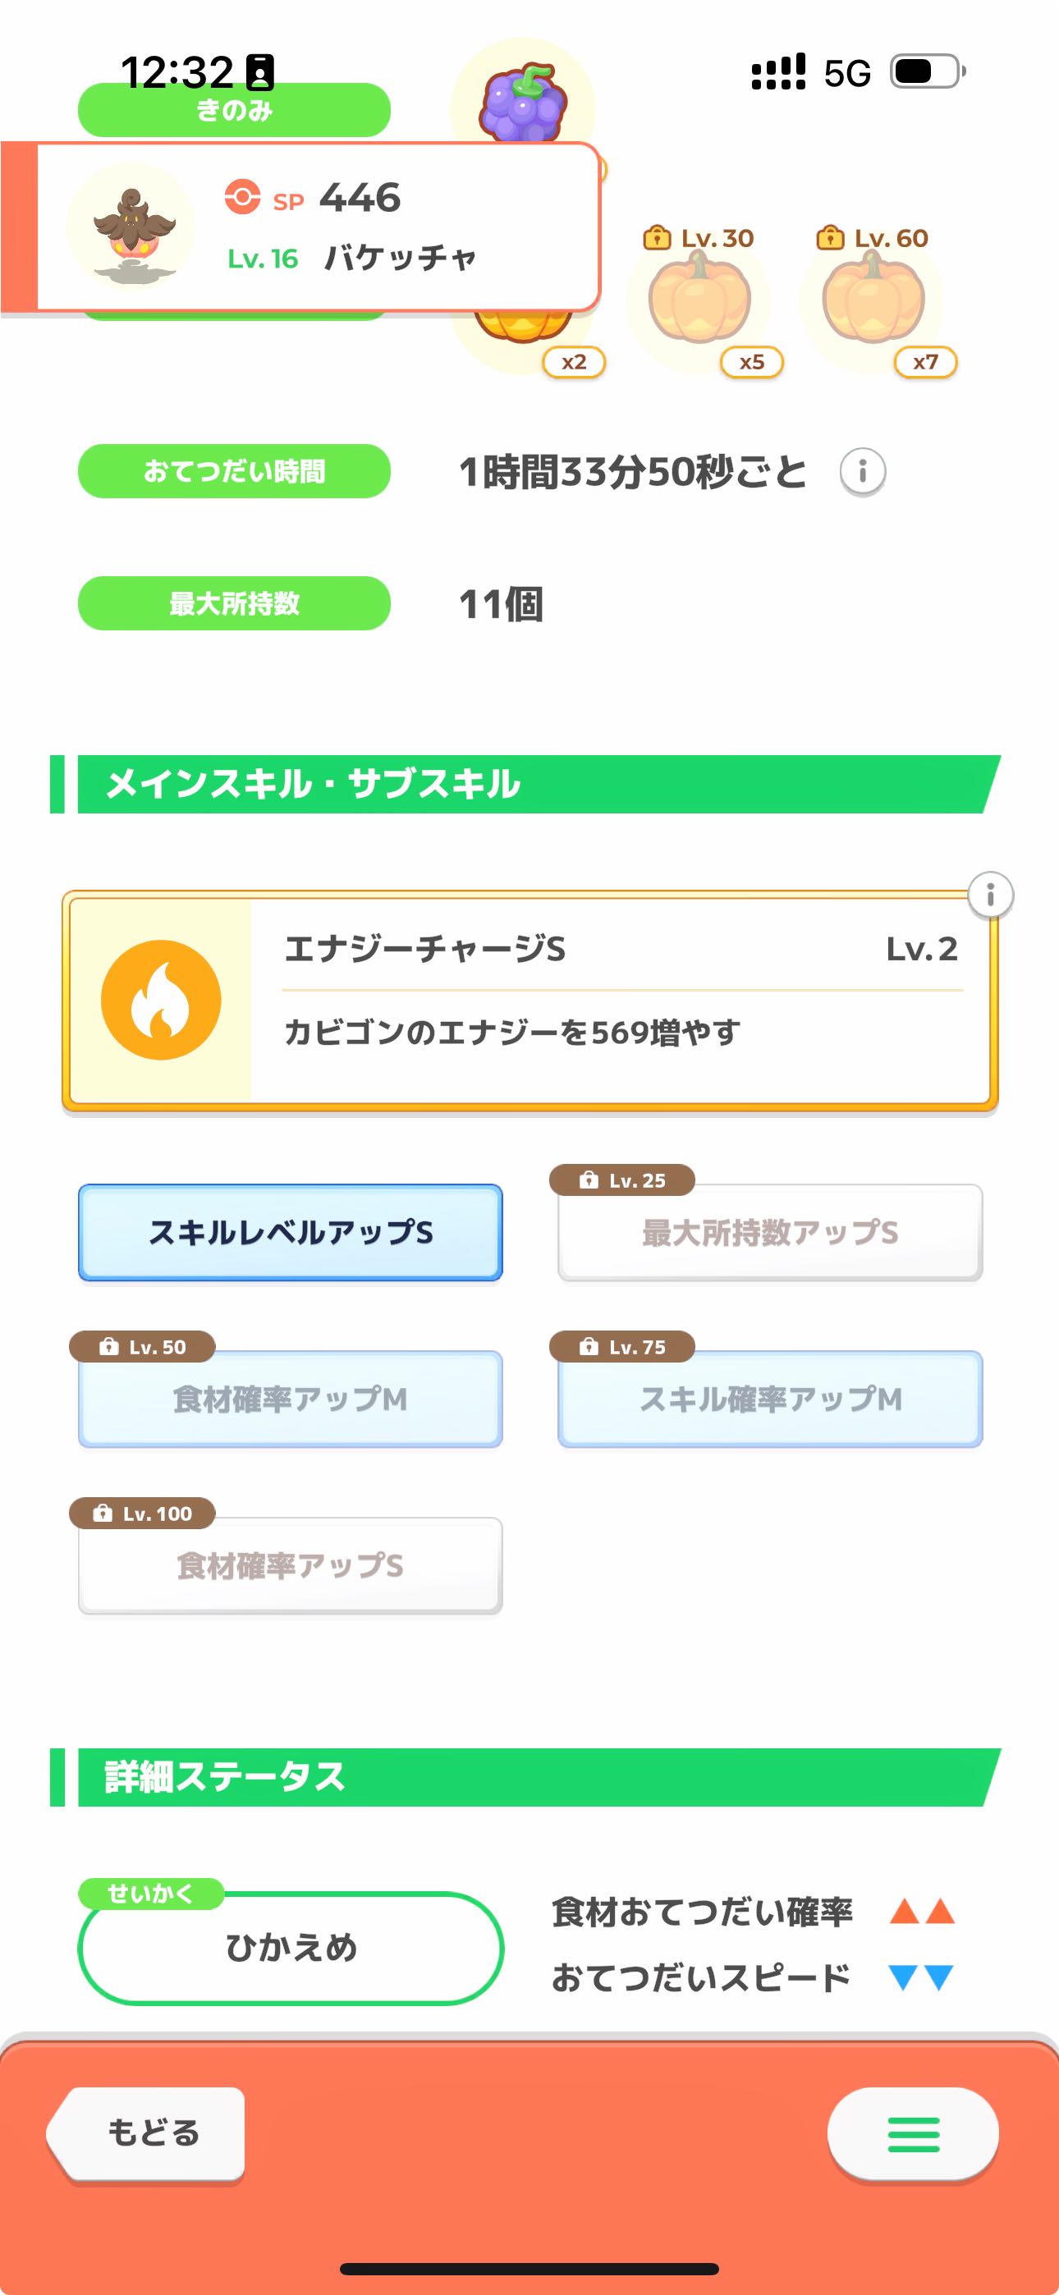Select スキルレベルアップS sub skill

[291, 1232]
